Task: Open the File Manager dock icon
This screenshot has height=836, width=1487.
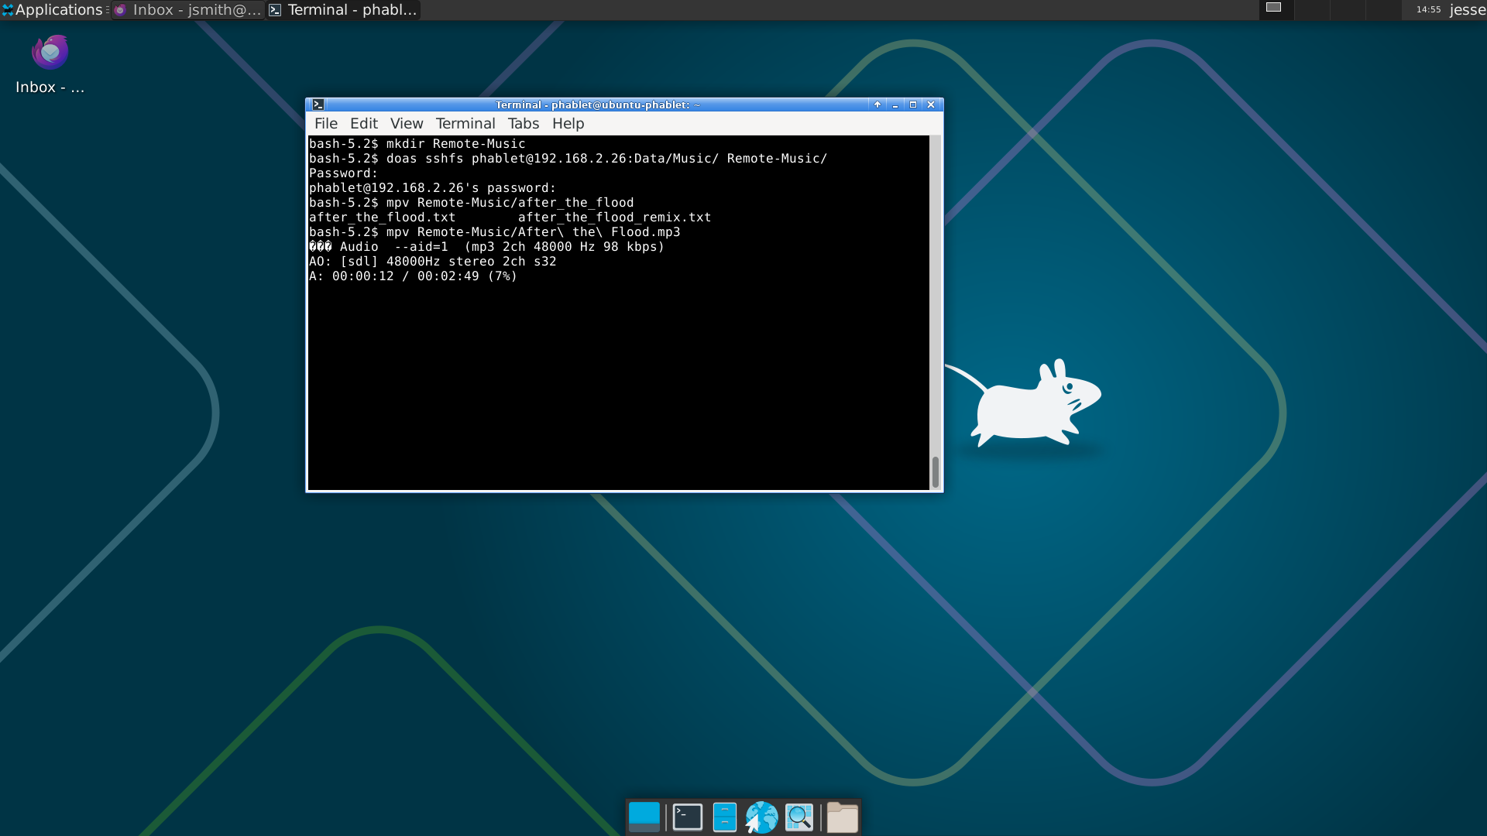Action: 724,817
